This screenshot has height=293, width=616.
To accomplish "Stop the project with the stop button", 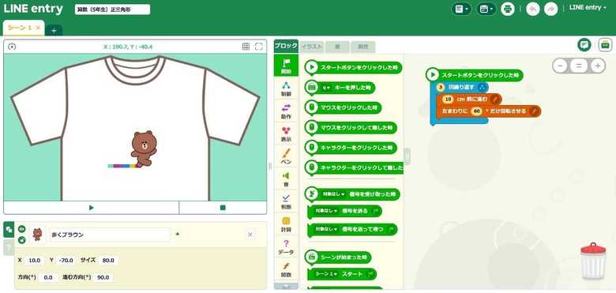I will point(223,208).
